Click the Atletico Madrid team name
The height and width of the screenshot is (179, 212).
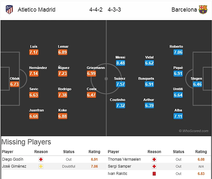tap(37, 10)
